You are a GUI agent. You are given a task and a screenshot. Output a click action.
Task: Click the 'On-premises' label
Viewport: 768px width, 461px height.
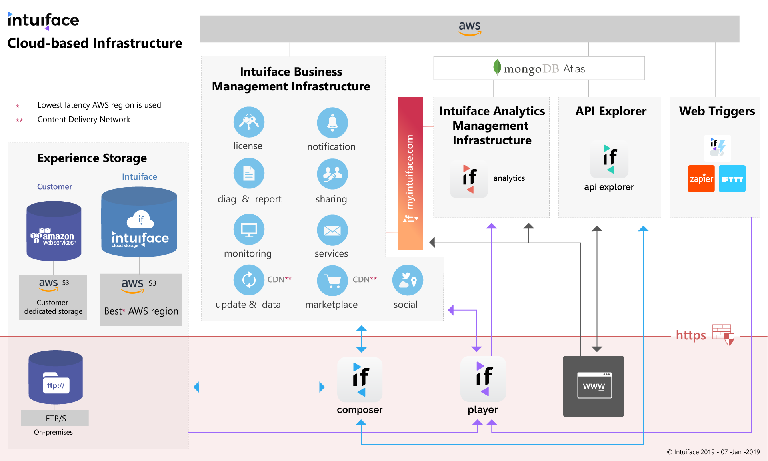[53, 432]
